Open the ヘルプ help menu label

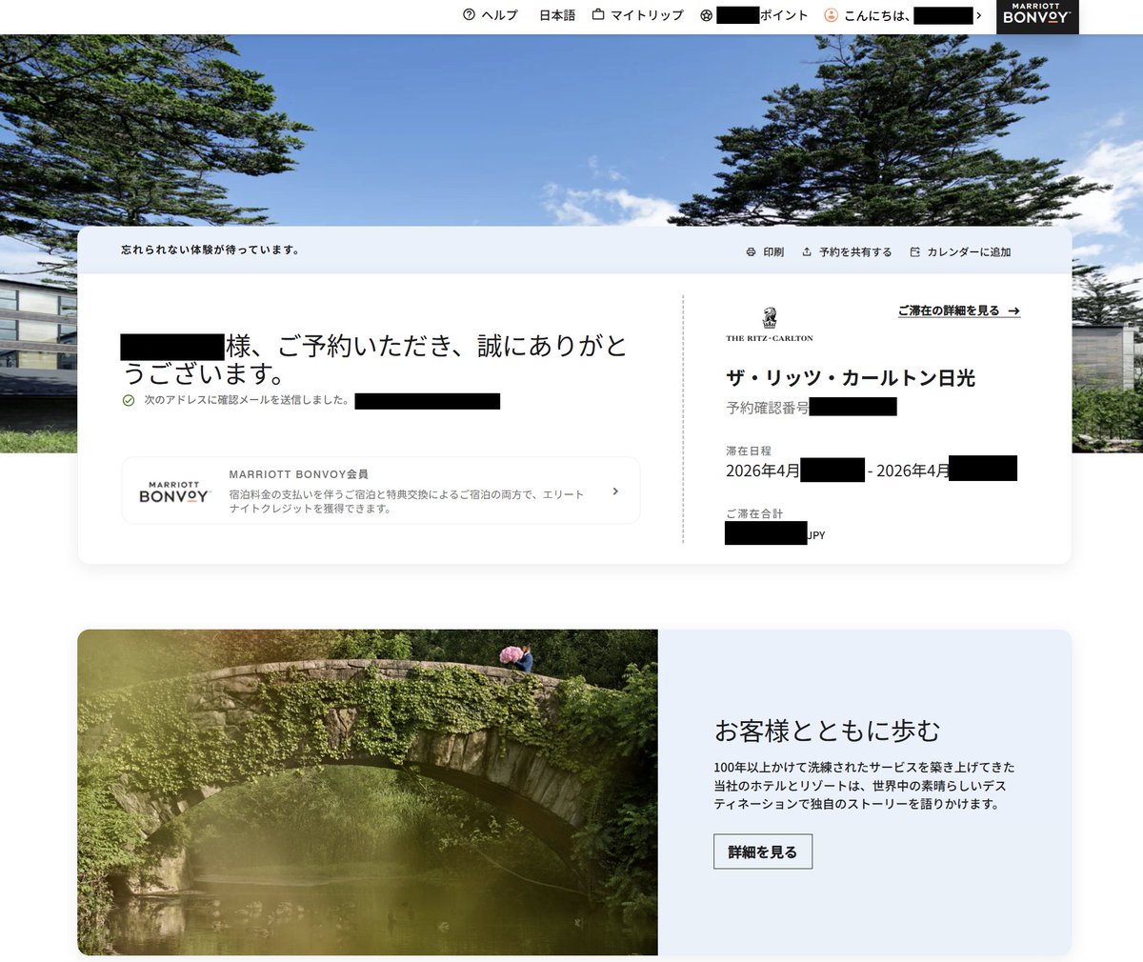499,15
